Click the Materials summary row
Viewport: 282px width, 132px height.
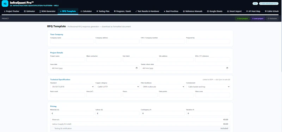click(x=140, y=119)
